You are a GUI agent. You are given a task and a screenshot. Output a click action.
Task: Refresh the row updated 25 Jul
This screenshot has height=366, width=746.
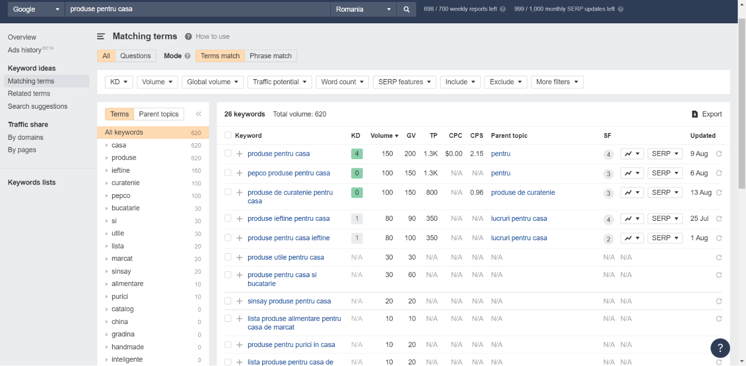tap(719, 219)
